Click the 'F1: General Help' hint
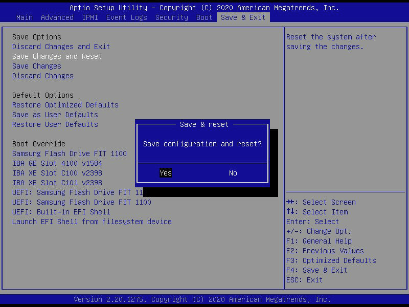 pyautogui.click(x=319, y=241)
